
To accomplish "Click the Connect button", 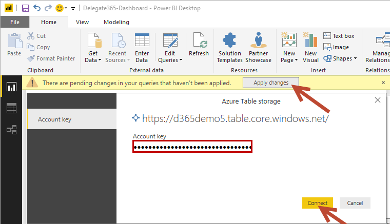I will click(317, 203).
